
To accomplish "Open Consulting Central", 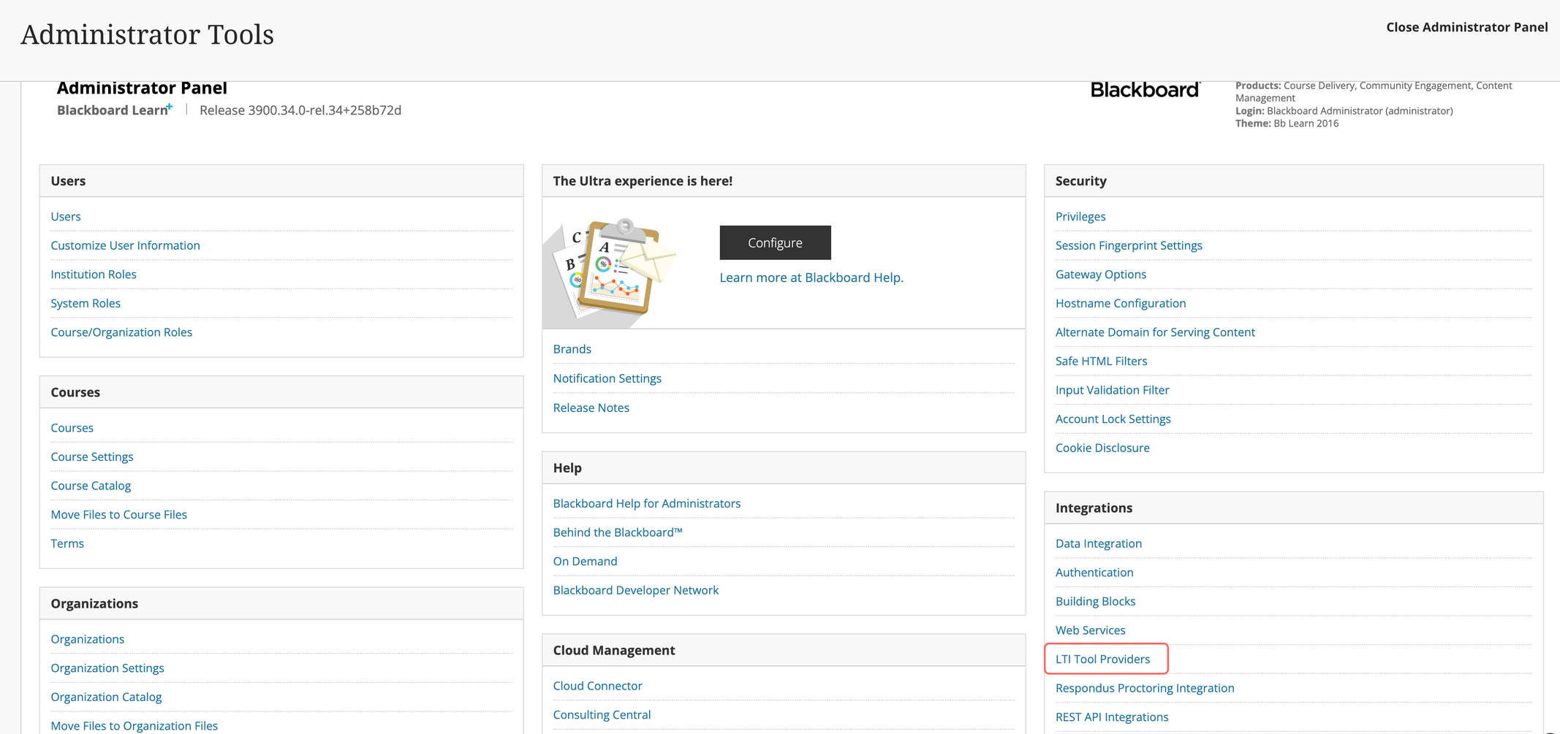I will pyautogui.click(x=602, y=715).
